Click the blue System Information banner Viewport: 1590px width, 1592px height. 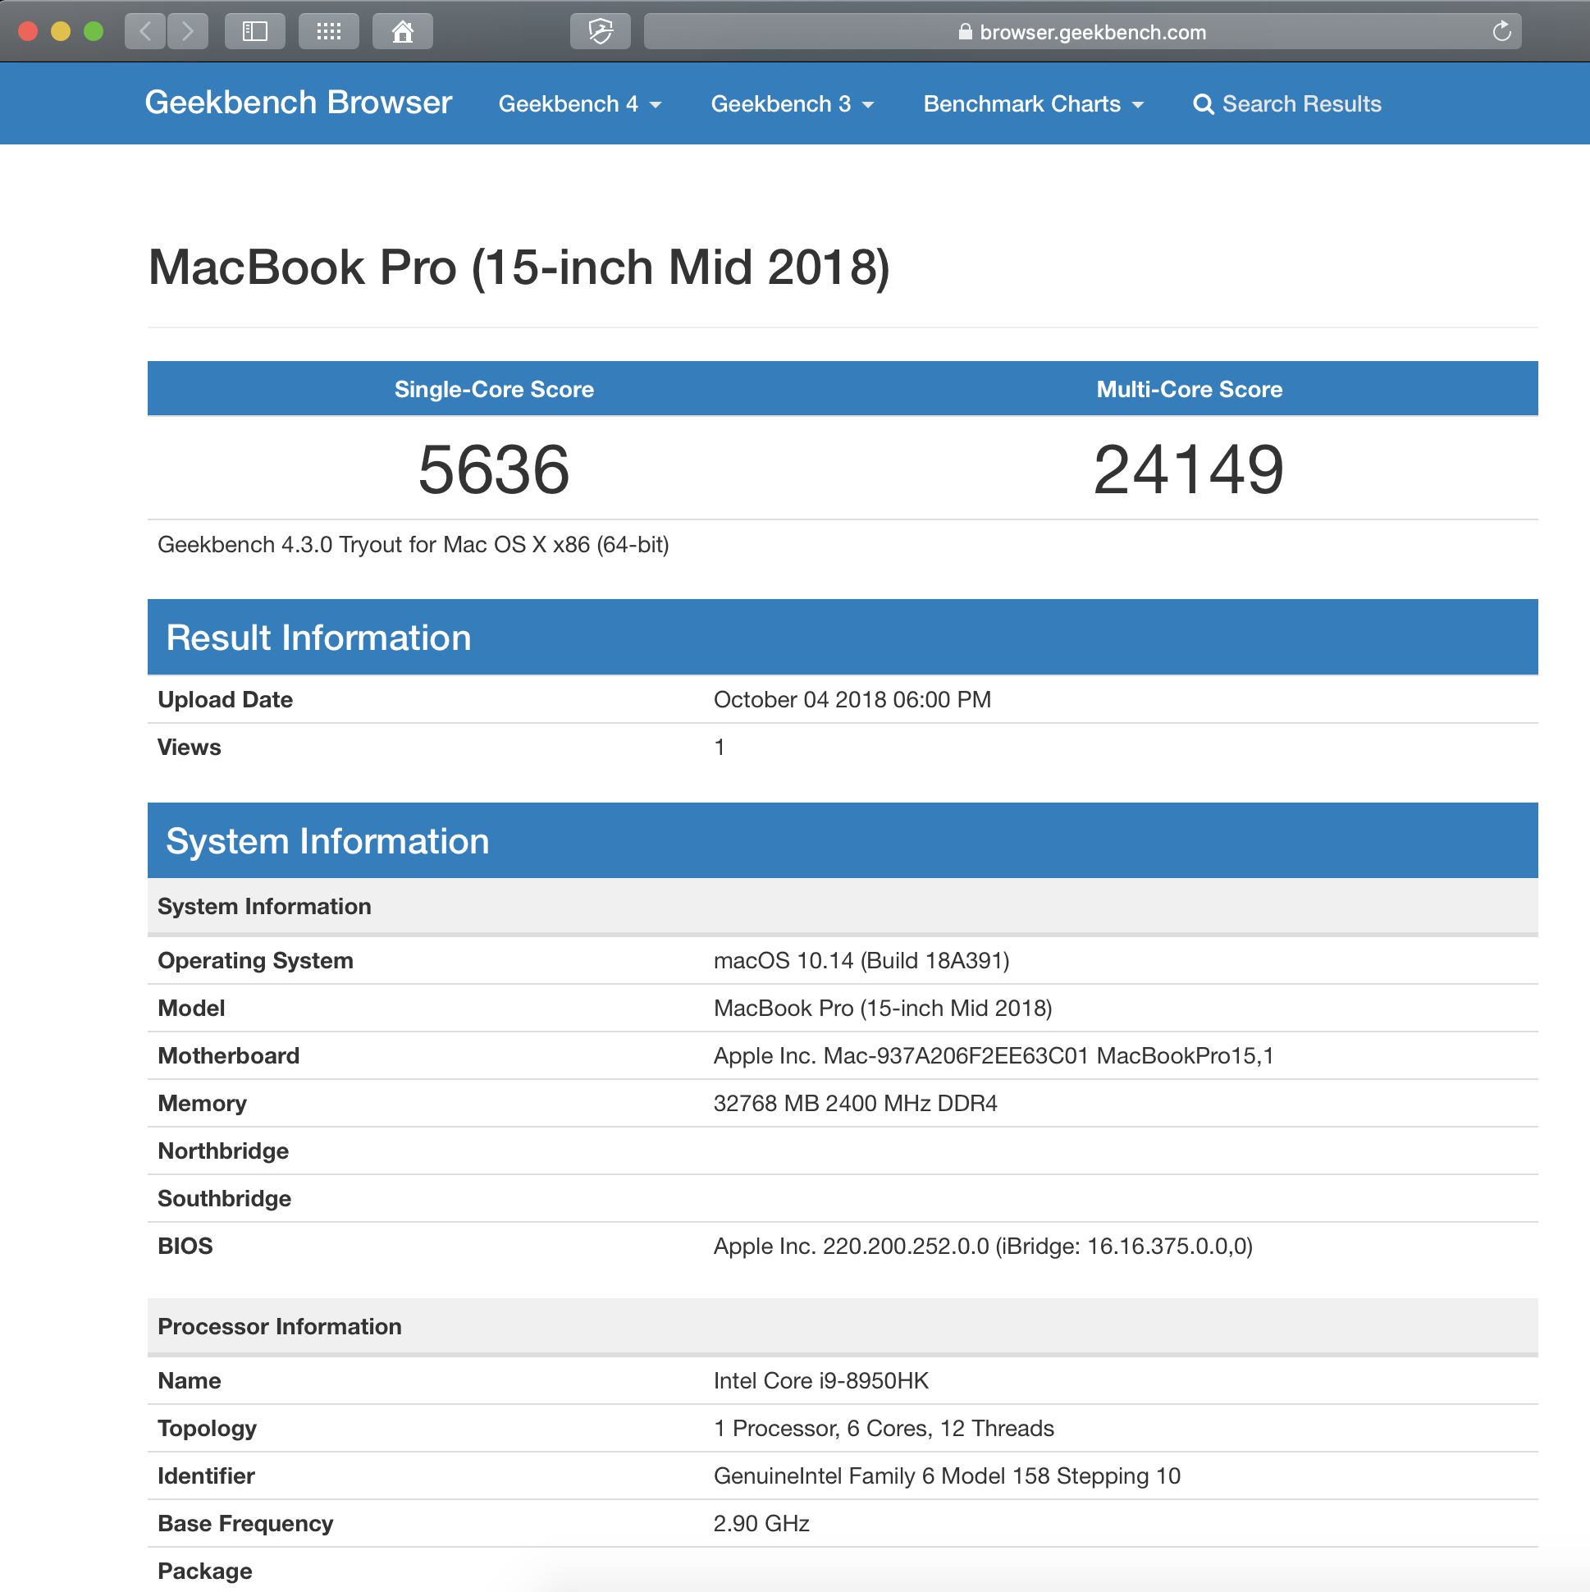[842, 840]
